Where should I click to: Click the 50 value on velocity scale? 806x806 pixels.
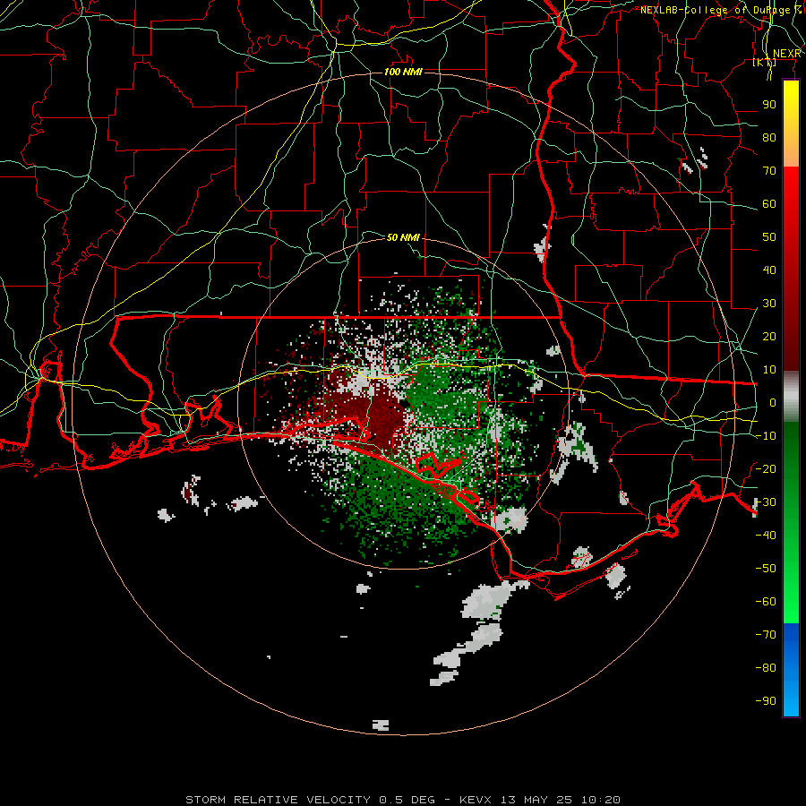click(x=769, y=237)
